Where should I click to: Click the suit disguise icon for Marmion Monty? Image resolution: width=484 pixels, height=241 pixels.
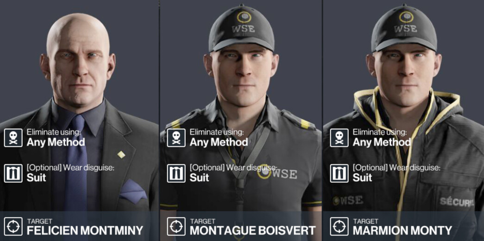[x=339, y=173]
